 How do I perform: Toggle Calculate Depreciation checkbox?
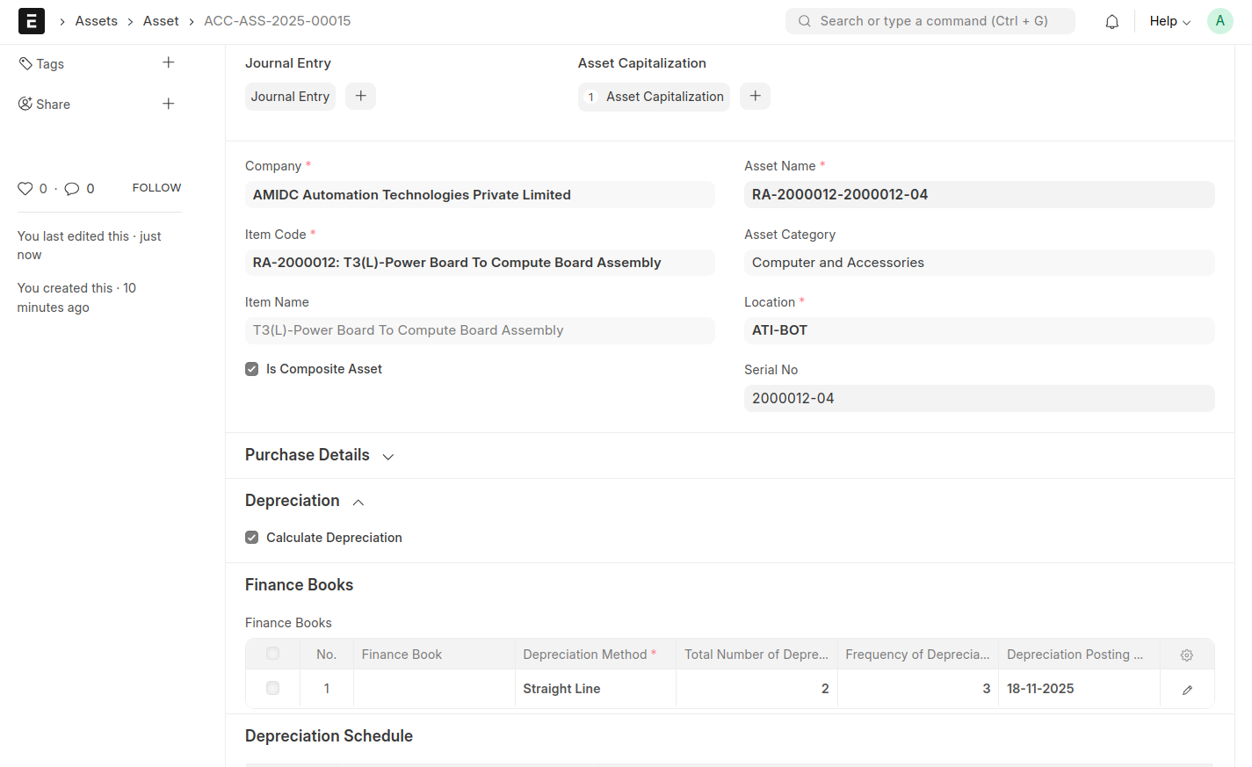coord(252,538)
